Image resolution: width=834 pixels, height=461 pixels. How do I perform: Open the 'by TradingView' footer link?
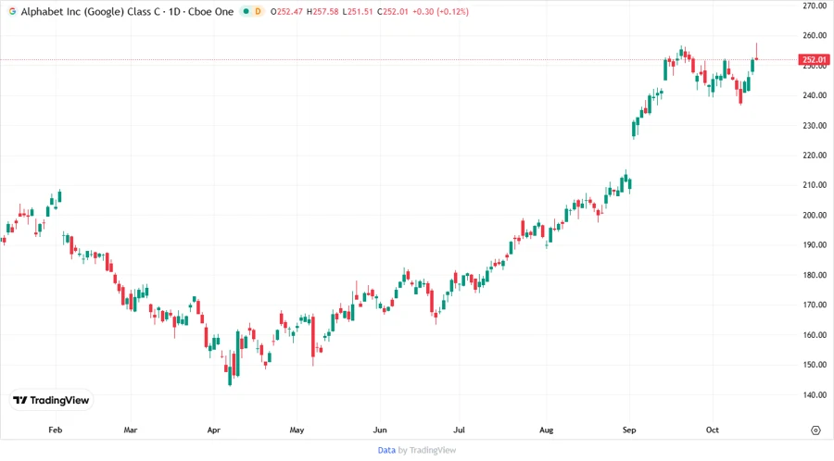427,450
